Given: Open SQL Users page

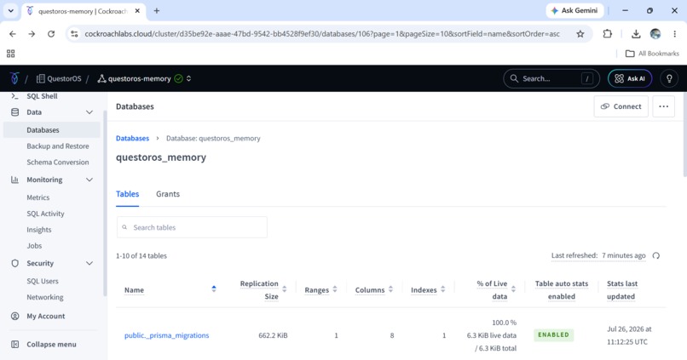Looking at the screenshot, I should (x=42, y=281).
